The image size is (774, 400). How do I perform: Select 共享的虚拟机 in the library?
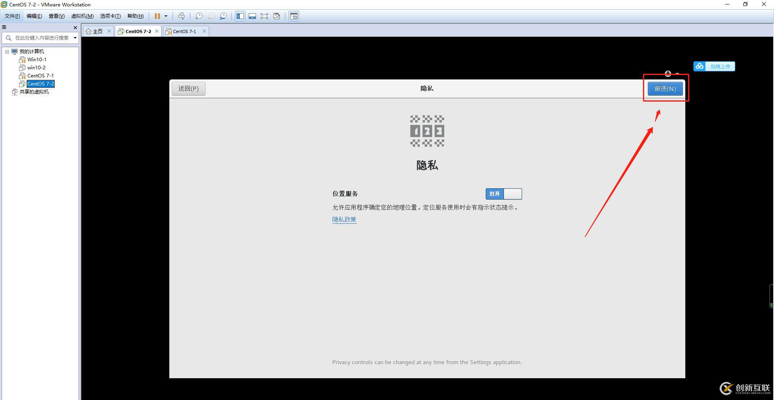34,92
